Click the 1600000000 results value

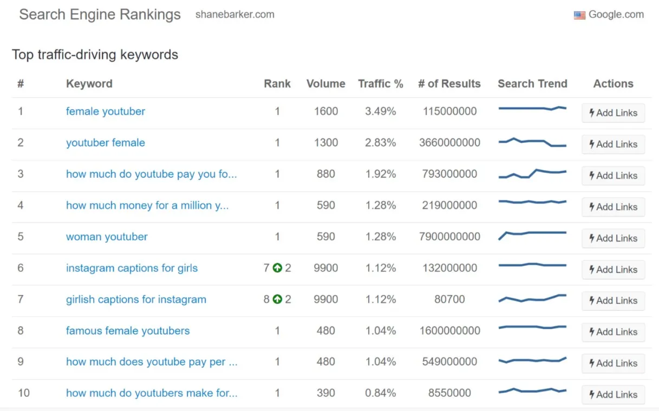click(x=450, y=331)
